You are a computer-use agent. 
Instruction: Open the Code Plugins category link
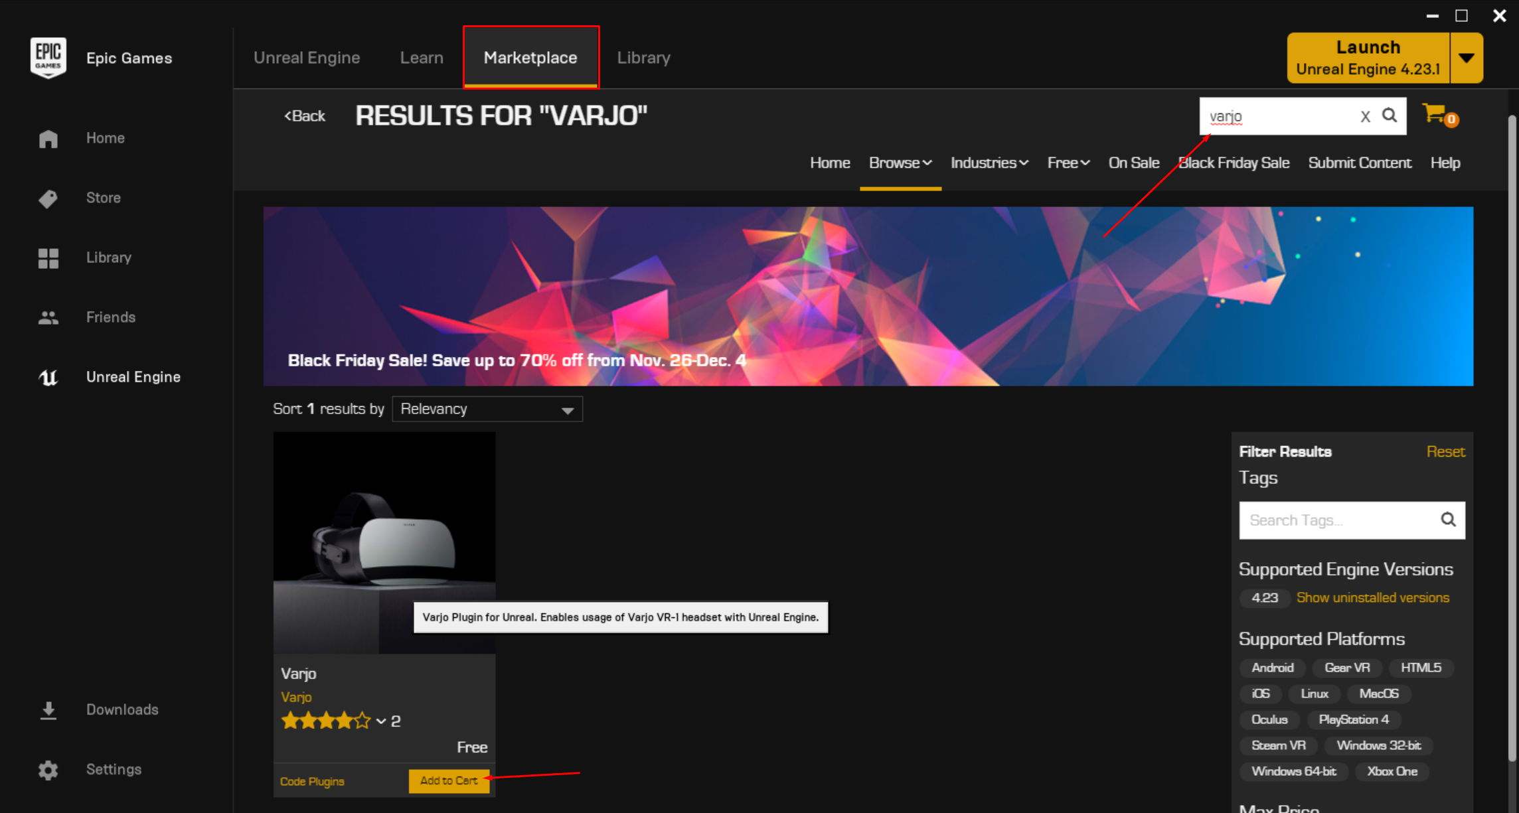pos(312,781)
